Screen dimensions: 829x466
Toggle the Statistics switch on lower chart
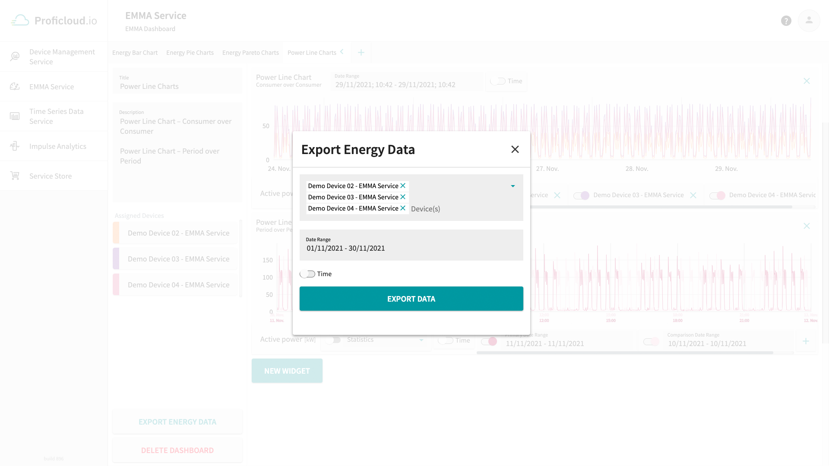coord(335,339)
